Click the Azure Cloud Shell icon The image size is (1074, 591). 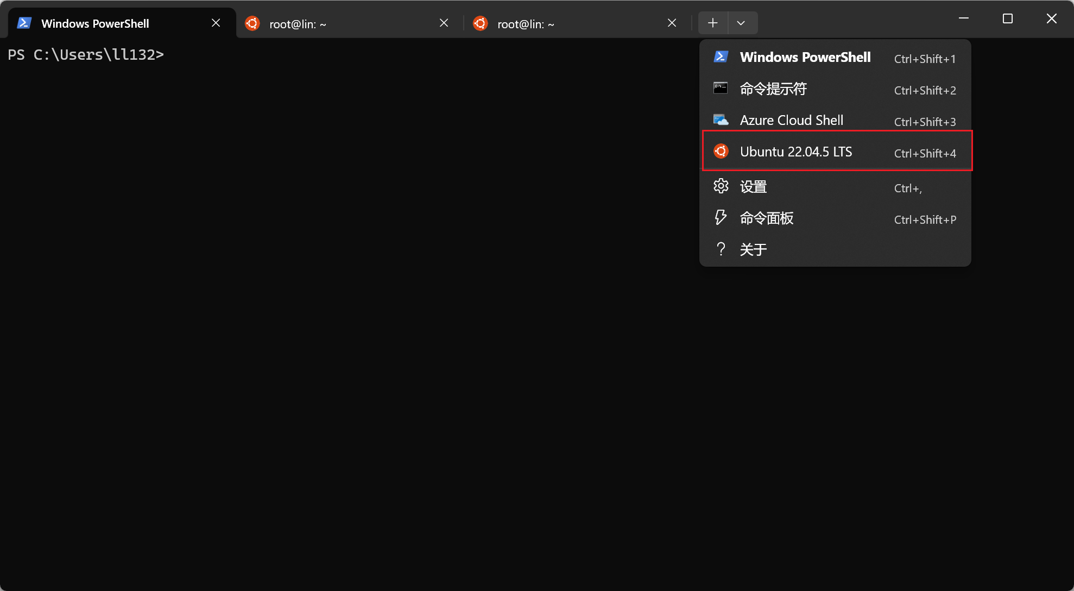click(x=721, y=120)
